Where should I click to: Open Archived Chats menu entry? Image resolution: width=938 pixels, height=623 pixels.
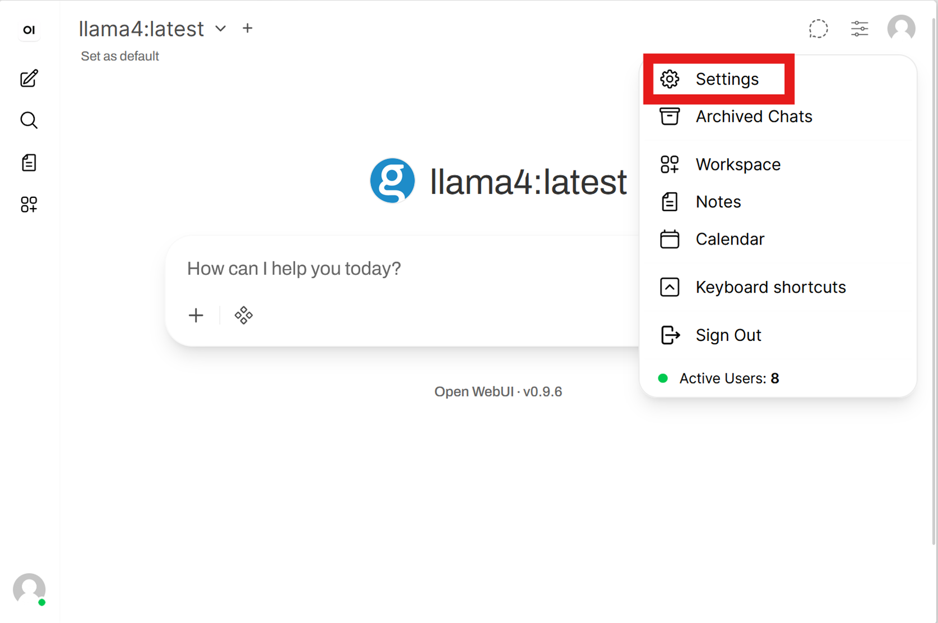tap(778, 117)
